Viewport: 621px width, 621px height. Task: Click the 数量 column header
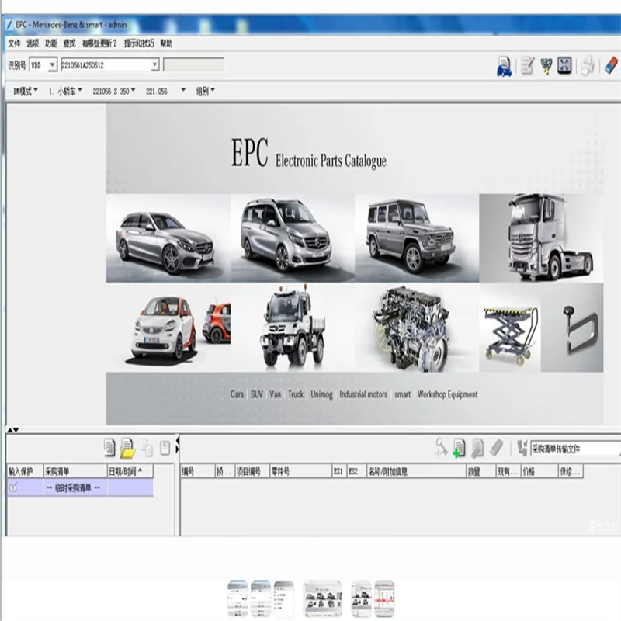click(481, 471)
